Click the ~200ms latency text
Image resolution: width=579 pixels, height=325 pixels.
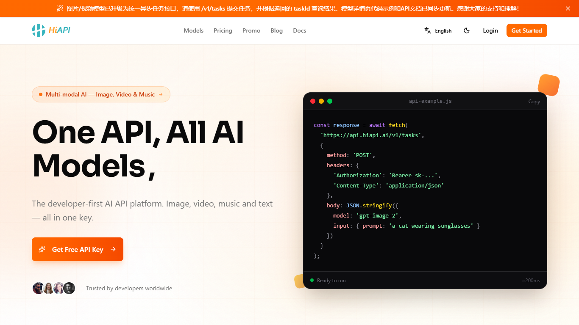(x=531, y=281)
